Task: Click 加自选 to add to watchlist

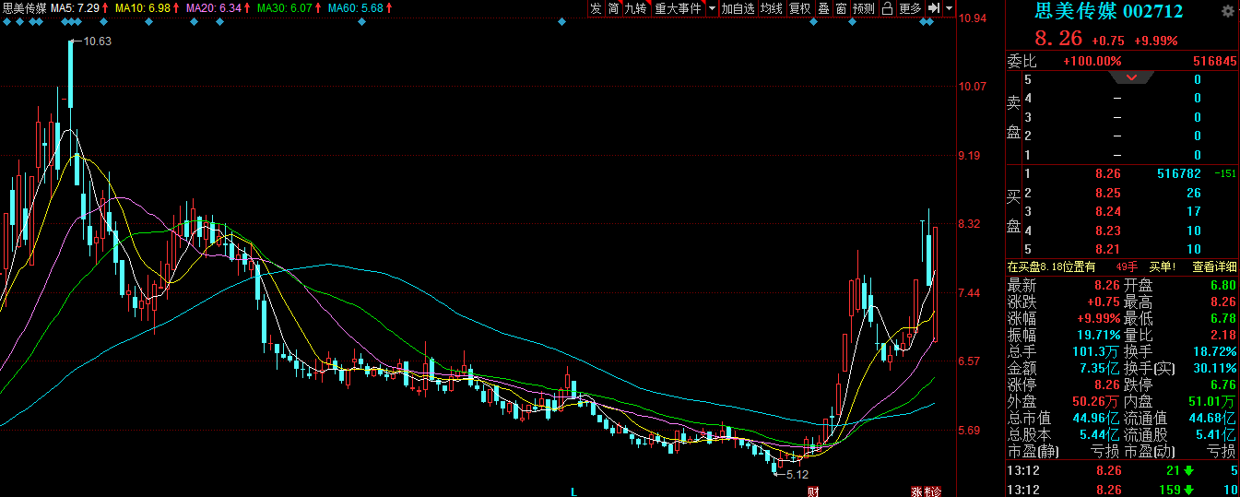Action: tap(738, 8)
